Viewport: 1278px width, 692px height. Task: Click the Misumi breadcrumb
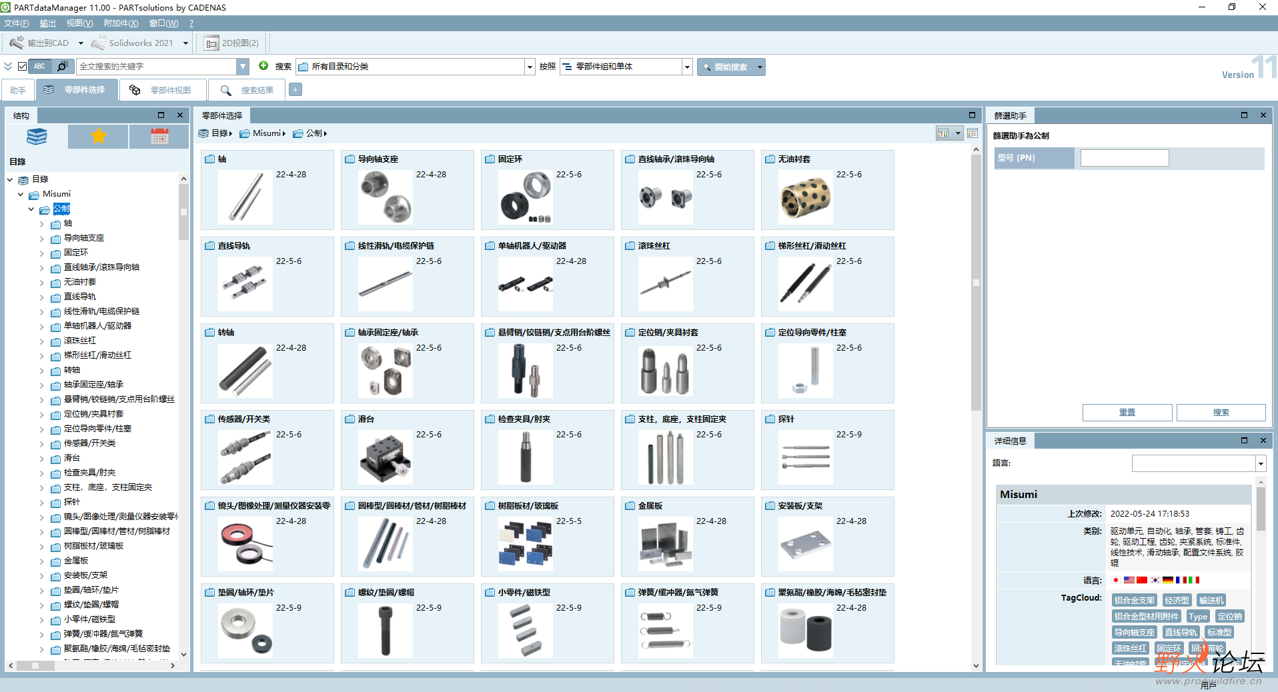click(267, 133)
